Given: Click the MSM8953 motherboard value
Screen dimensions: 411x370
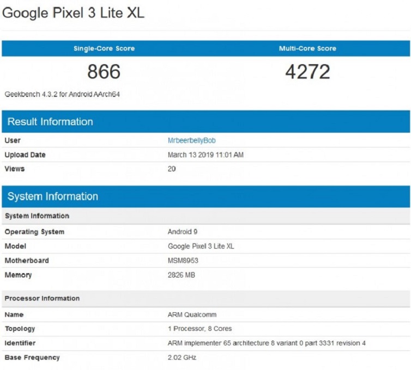Looking at the screenshot, I should click(183, 261).
